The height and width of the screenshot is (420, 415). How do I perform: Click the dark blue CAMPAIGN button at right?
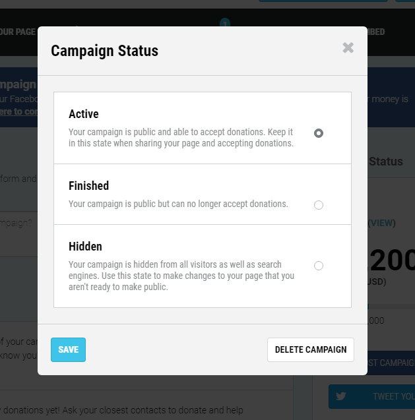pyautogui.click(x=391, y=363)
